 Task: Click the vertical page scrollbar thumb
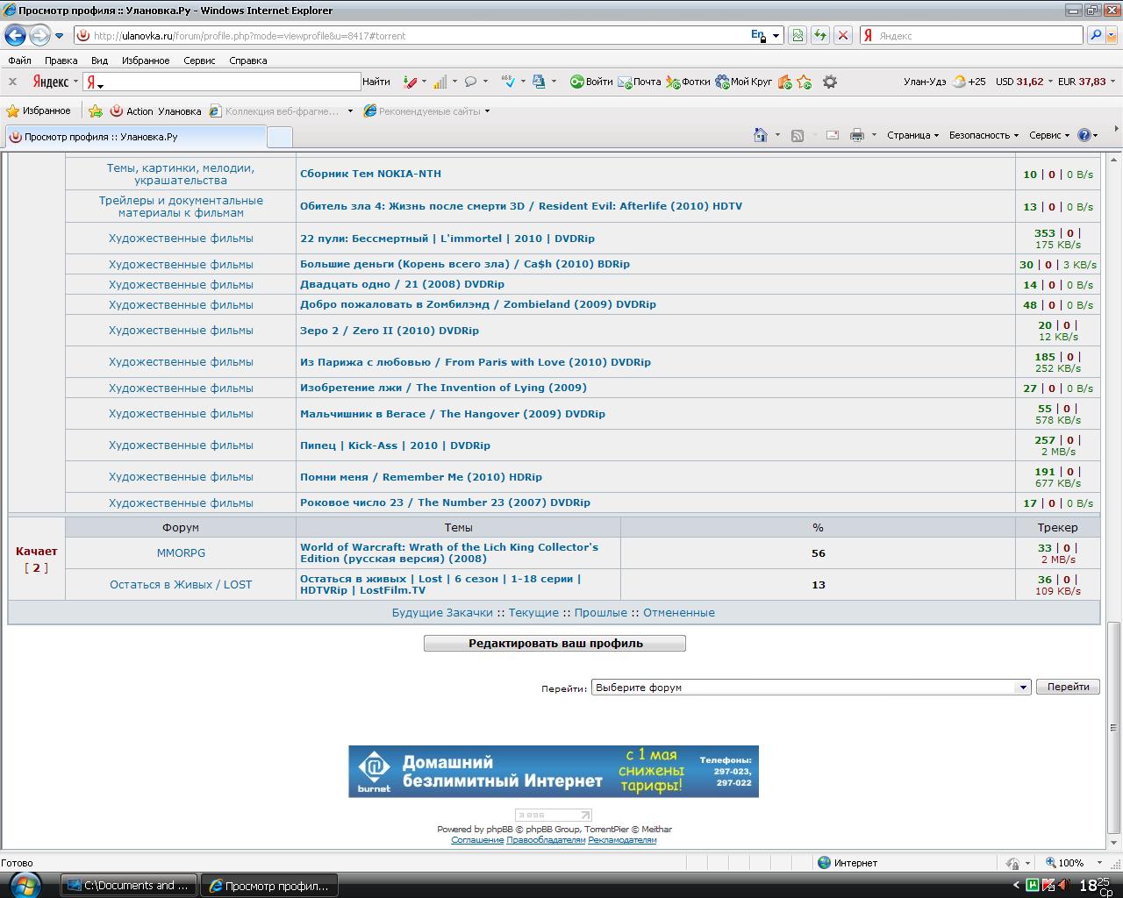point(1114,727)
